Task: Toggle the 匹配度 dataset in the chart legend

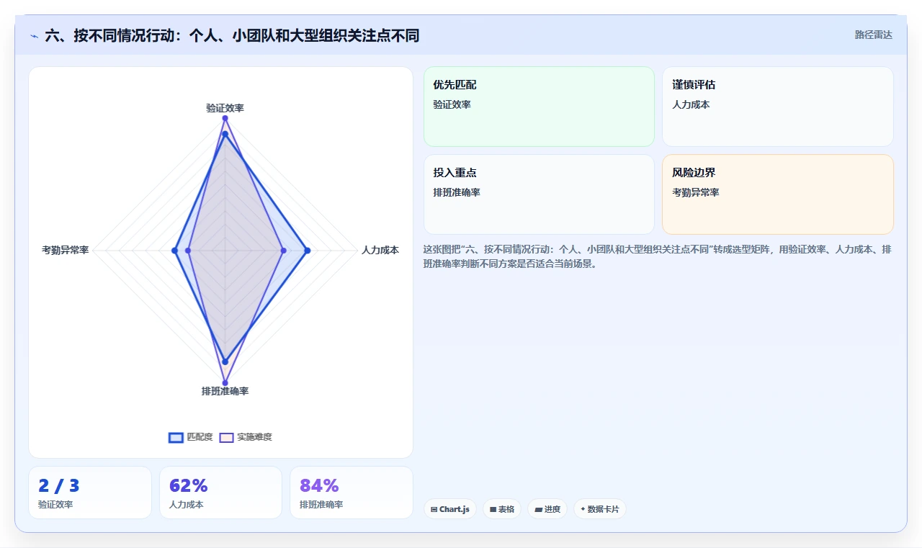Action: point(191,437)
